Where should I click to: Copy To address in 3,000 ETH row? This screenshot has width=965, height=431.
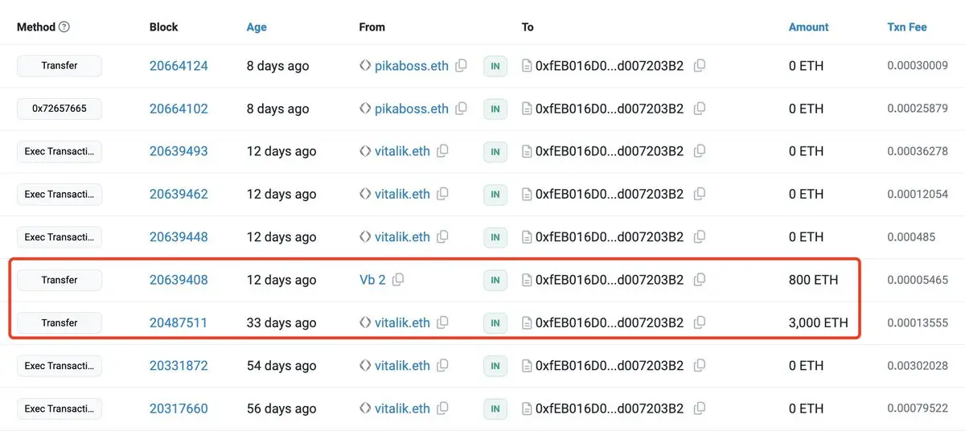click(x=700, y=322)
